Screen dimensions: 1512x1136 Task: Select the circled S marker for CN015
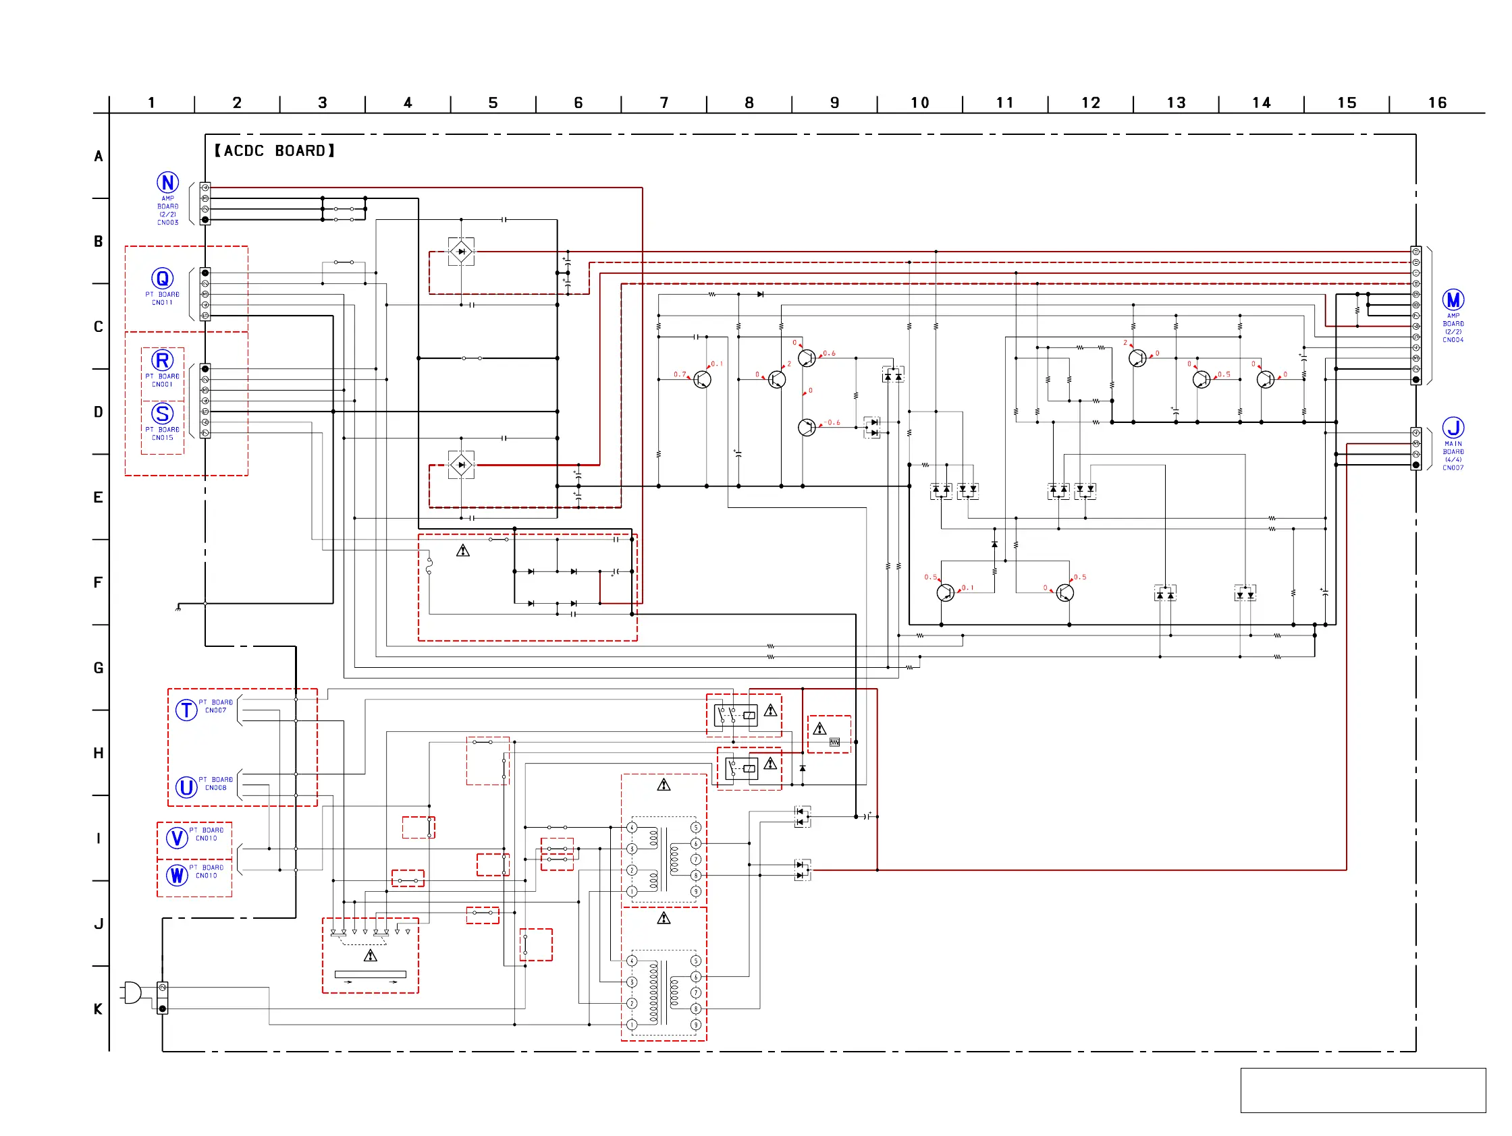coord(162,414)
